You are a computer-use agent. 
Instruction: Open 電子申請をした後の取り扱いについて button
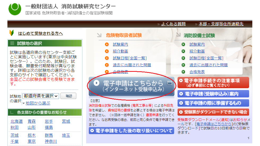coord(131,131)
